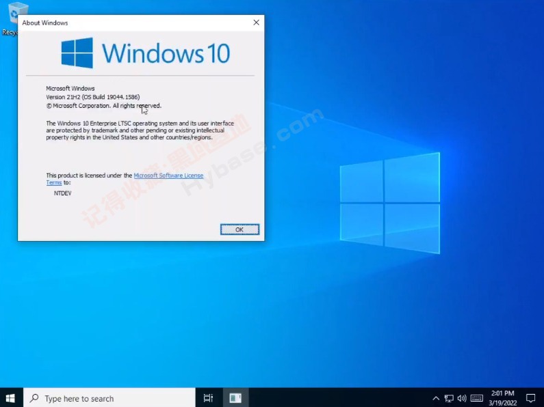544x407 pixels.
Task: Click the Microsoft Windows heading text
Action: [70, 89]
